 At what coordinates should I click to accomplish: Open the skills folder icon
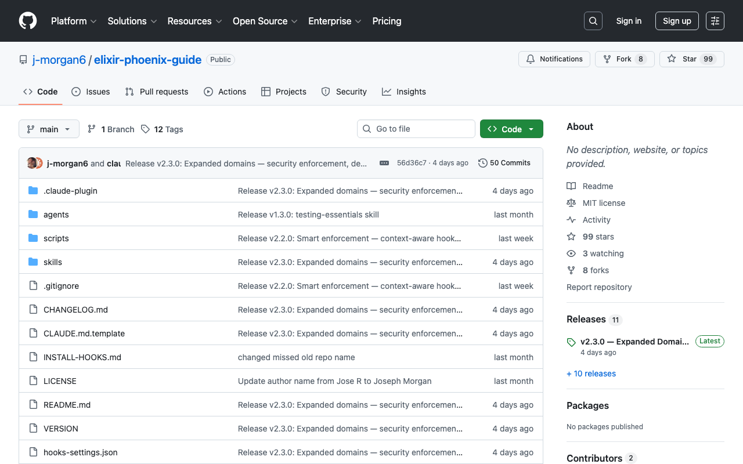[33, 262]
